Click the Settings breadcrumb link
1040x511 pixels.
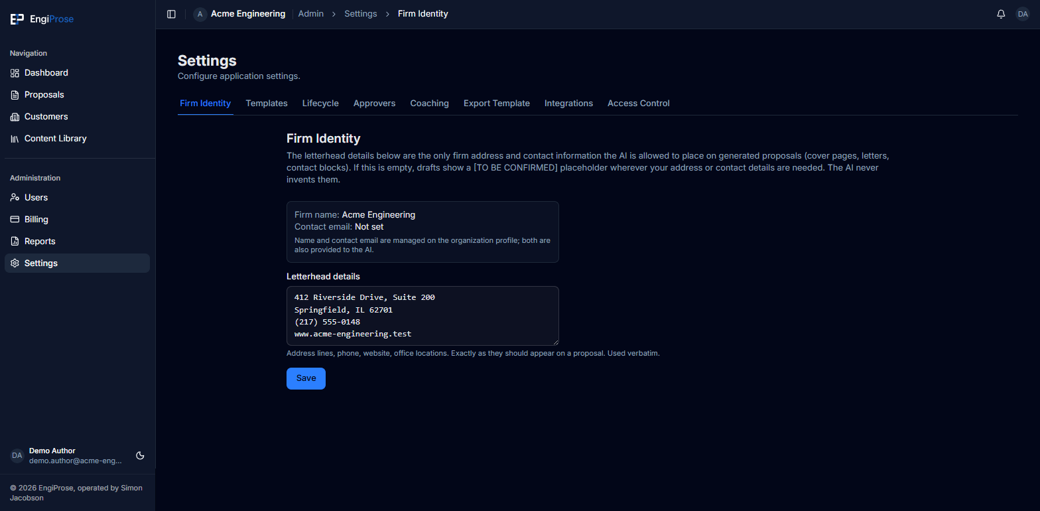(361, 14)
